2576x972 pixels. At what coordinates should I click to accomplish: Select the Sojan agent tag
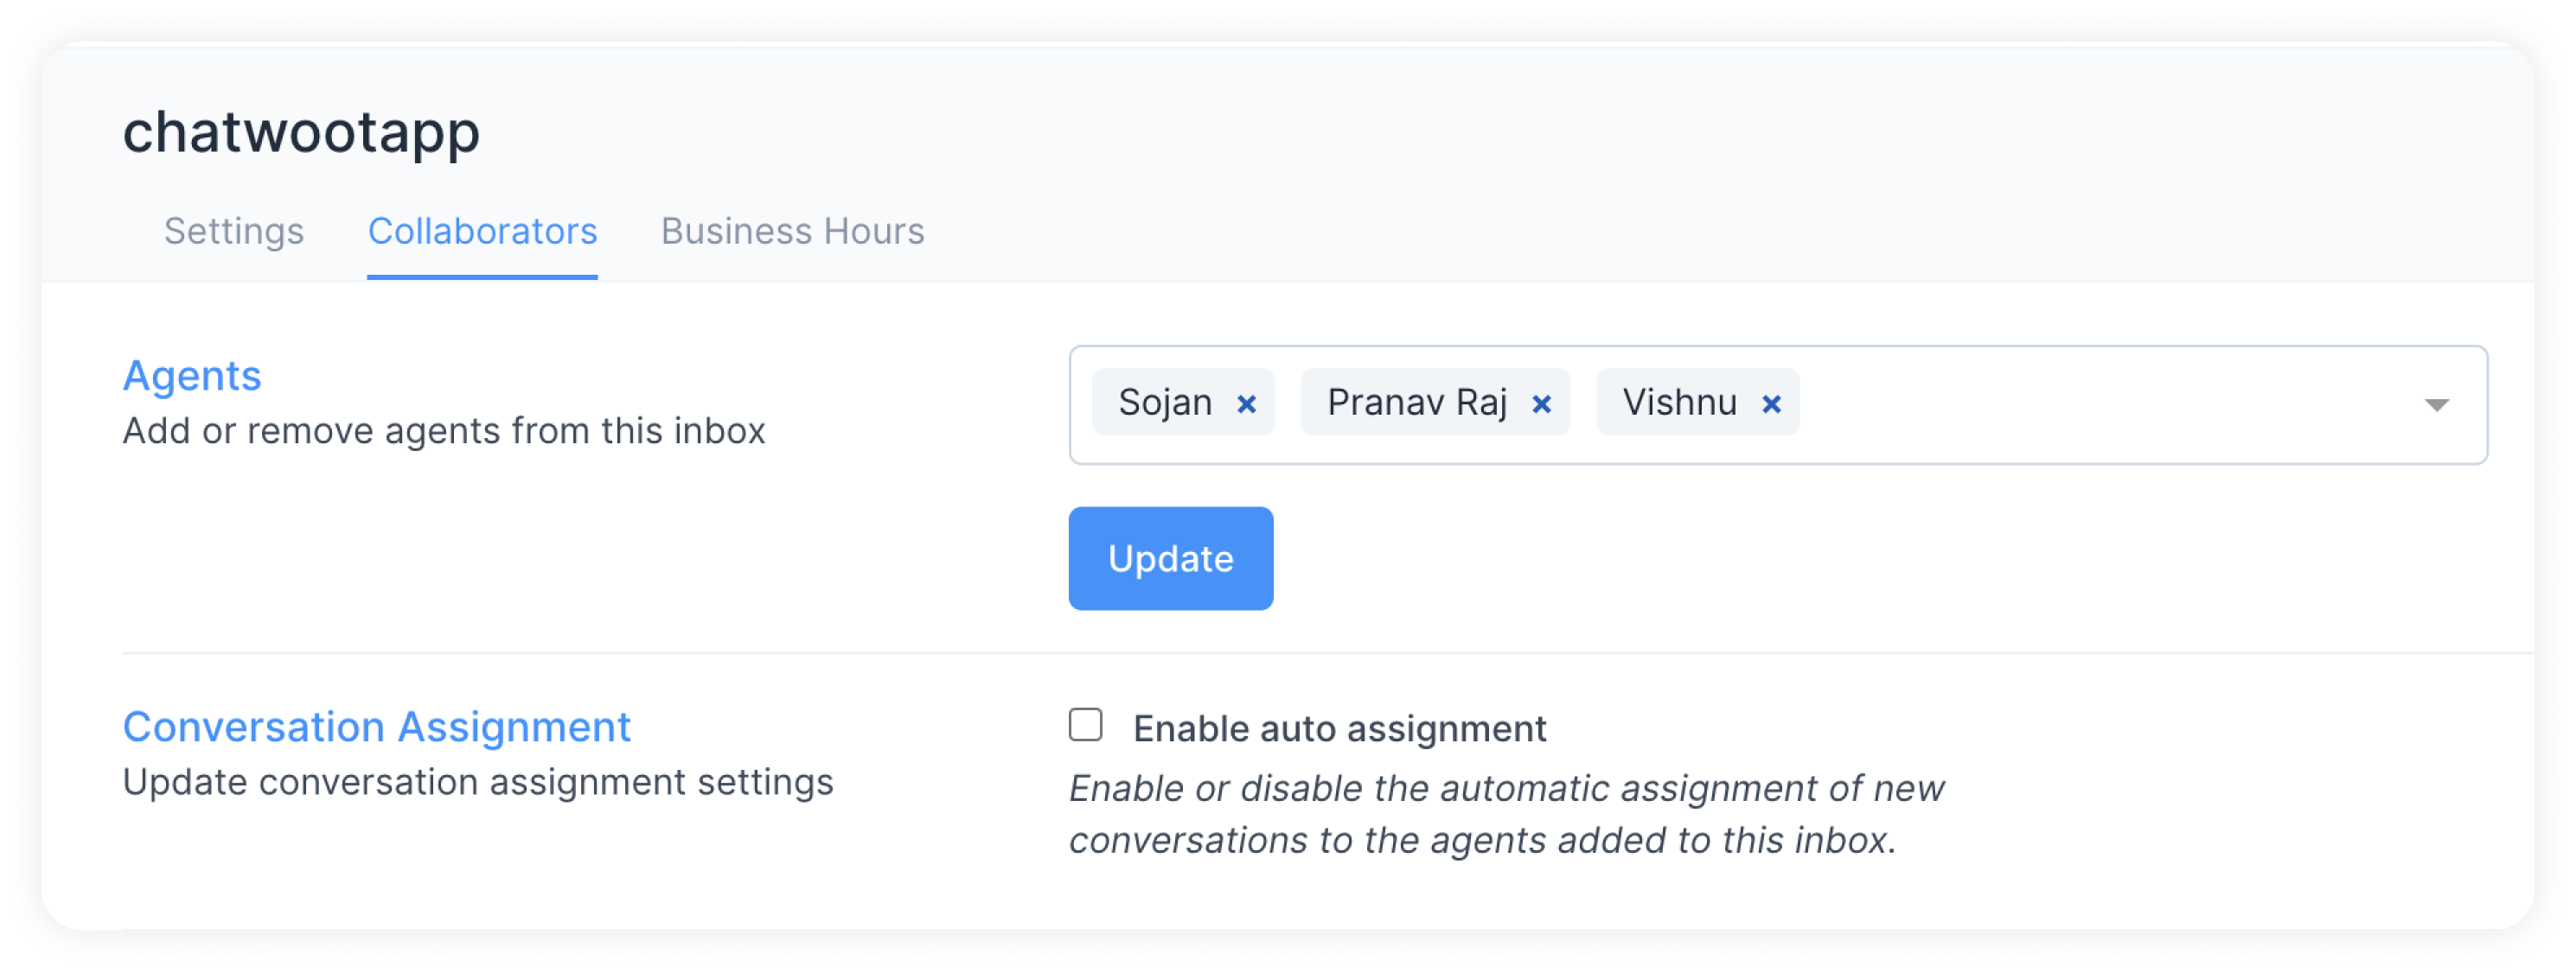tap(1166, 403)
